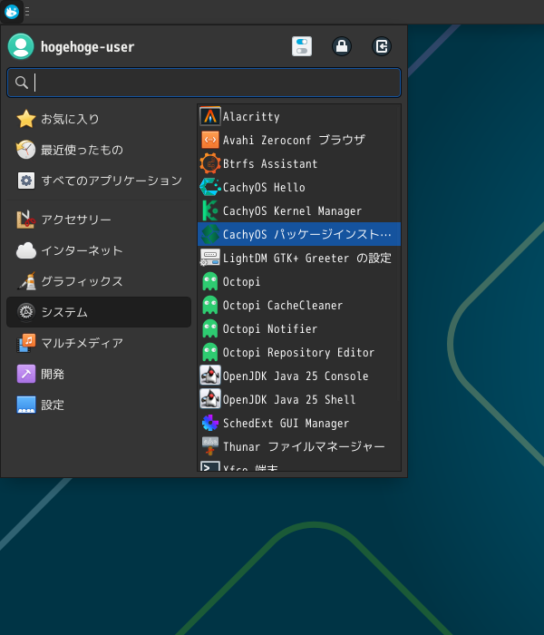
Task: Select the システム category
Action: point(99,312)
